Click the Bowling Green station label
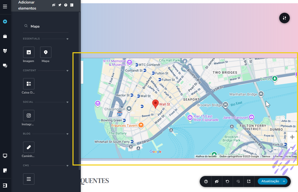The height and width of the screenshot is (192, 298). [111, 120]
